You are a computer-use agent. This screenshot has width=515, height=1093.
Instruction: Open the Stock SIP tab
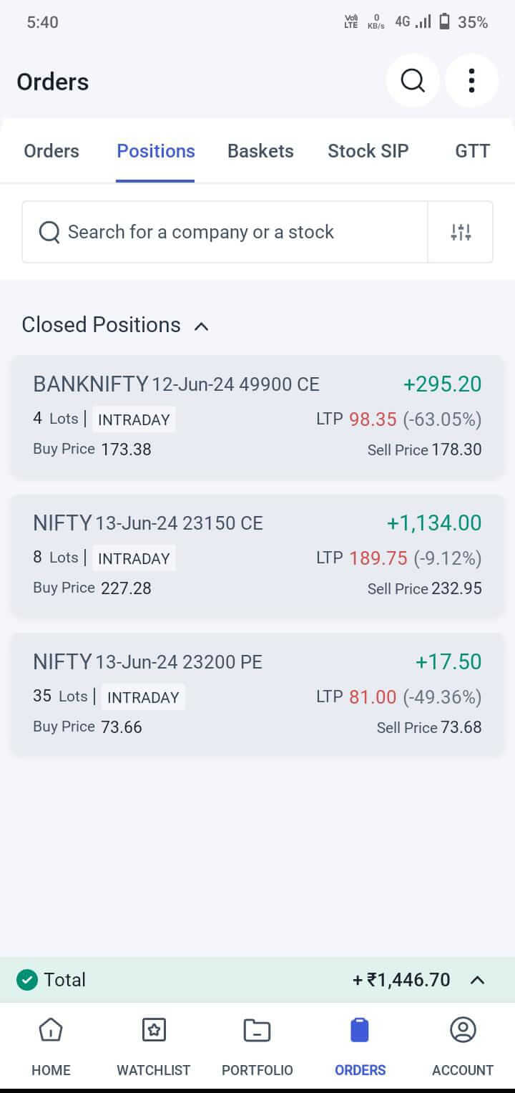[x=368, y=151]
